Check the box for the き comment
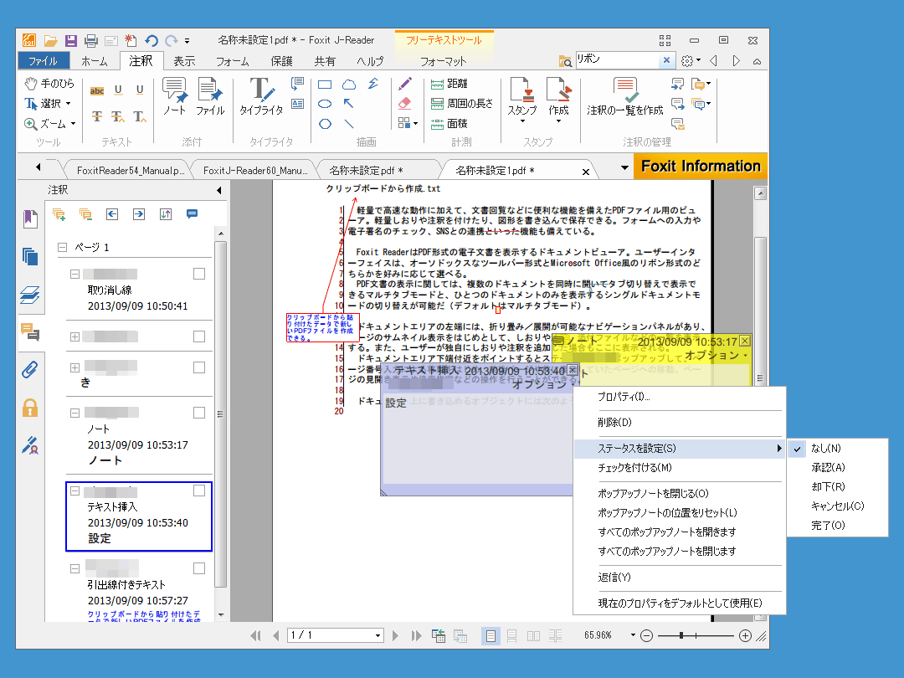Screen dimensions: 904x678 coord(199,367)
